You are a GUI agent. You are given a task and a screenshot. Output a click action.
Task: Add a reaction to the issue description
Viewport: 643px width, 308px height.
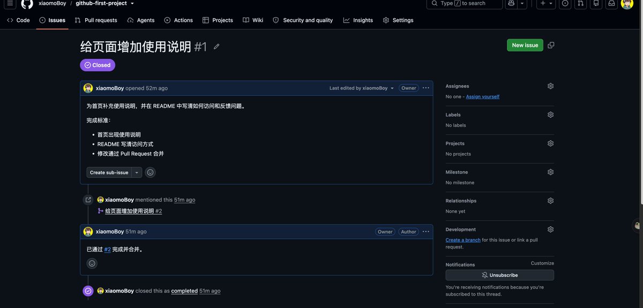coord(150,172)
